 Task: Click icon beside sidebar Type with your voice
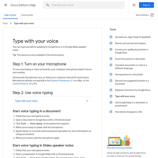[111, 96]
